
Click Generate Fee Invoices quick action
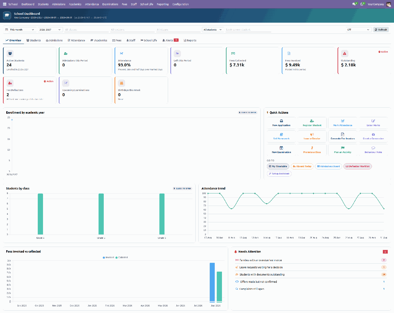tap(342, 136)
